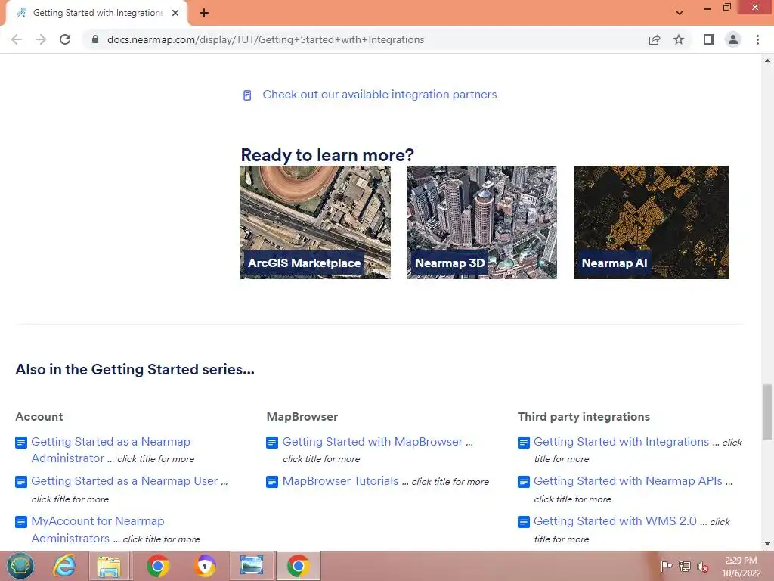The image size is (774, 581).
Task: Click page icon beside Getting Started with Integrations
Action: coord(524,442)
